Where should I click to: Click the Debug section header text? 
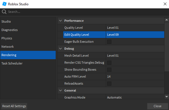pyautogui.click(x=69, y=49)
